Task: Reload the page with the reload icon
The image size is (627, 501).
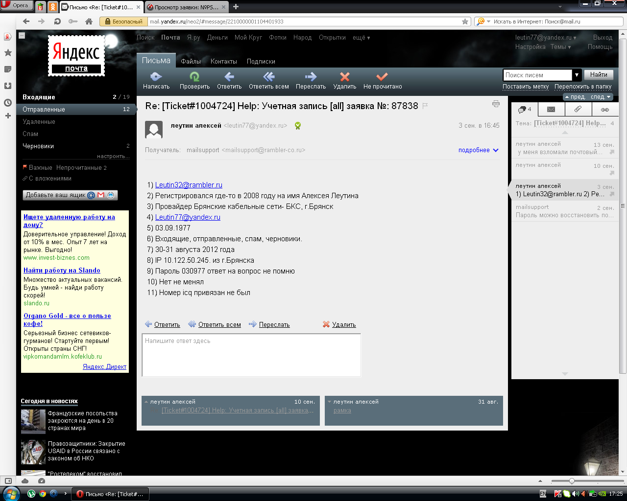Action: 57,22
